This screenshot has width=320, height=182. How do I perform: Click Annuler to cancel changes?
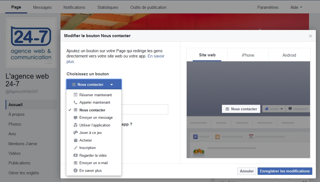point(247,171)
